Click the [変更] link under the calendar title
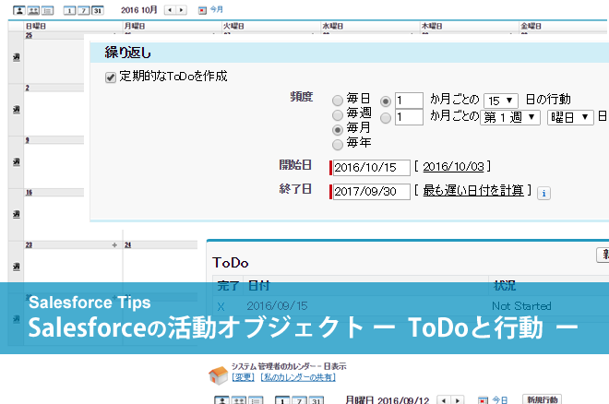Image resolution: width=609 pixels, height=404 pixels. point(243,377)
